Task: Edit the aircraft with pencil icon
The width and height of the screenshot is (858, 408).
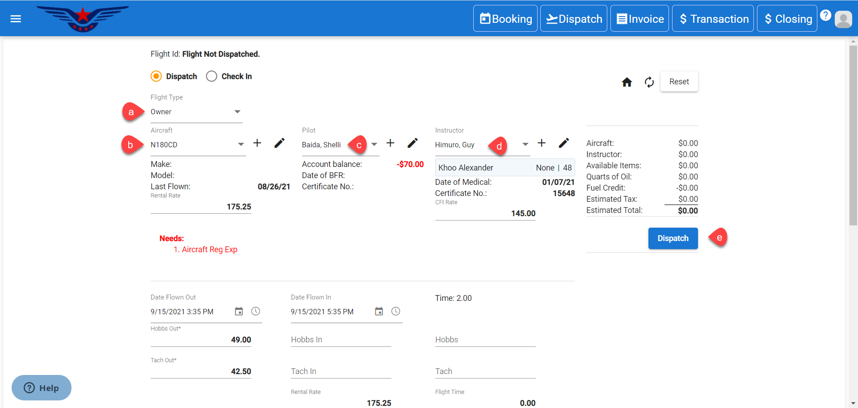Action: pyautogui.click(x=279, y=143)
